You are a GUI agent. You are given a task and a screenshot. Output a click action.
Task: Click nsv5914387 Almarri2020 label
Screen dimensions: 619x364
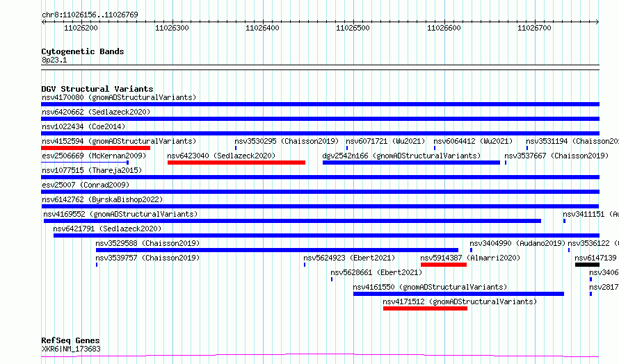(470, 258)
